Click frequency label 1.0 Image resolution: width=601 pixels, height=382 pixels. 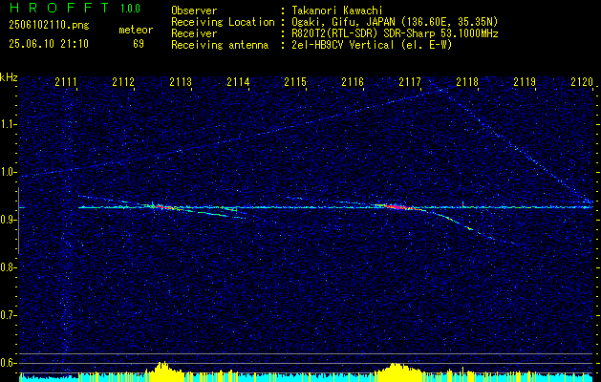[x=8, y=173]
